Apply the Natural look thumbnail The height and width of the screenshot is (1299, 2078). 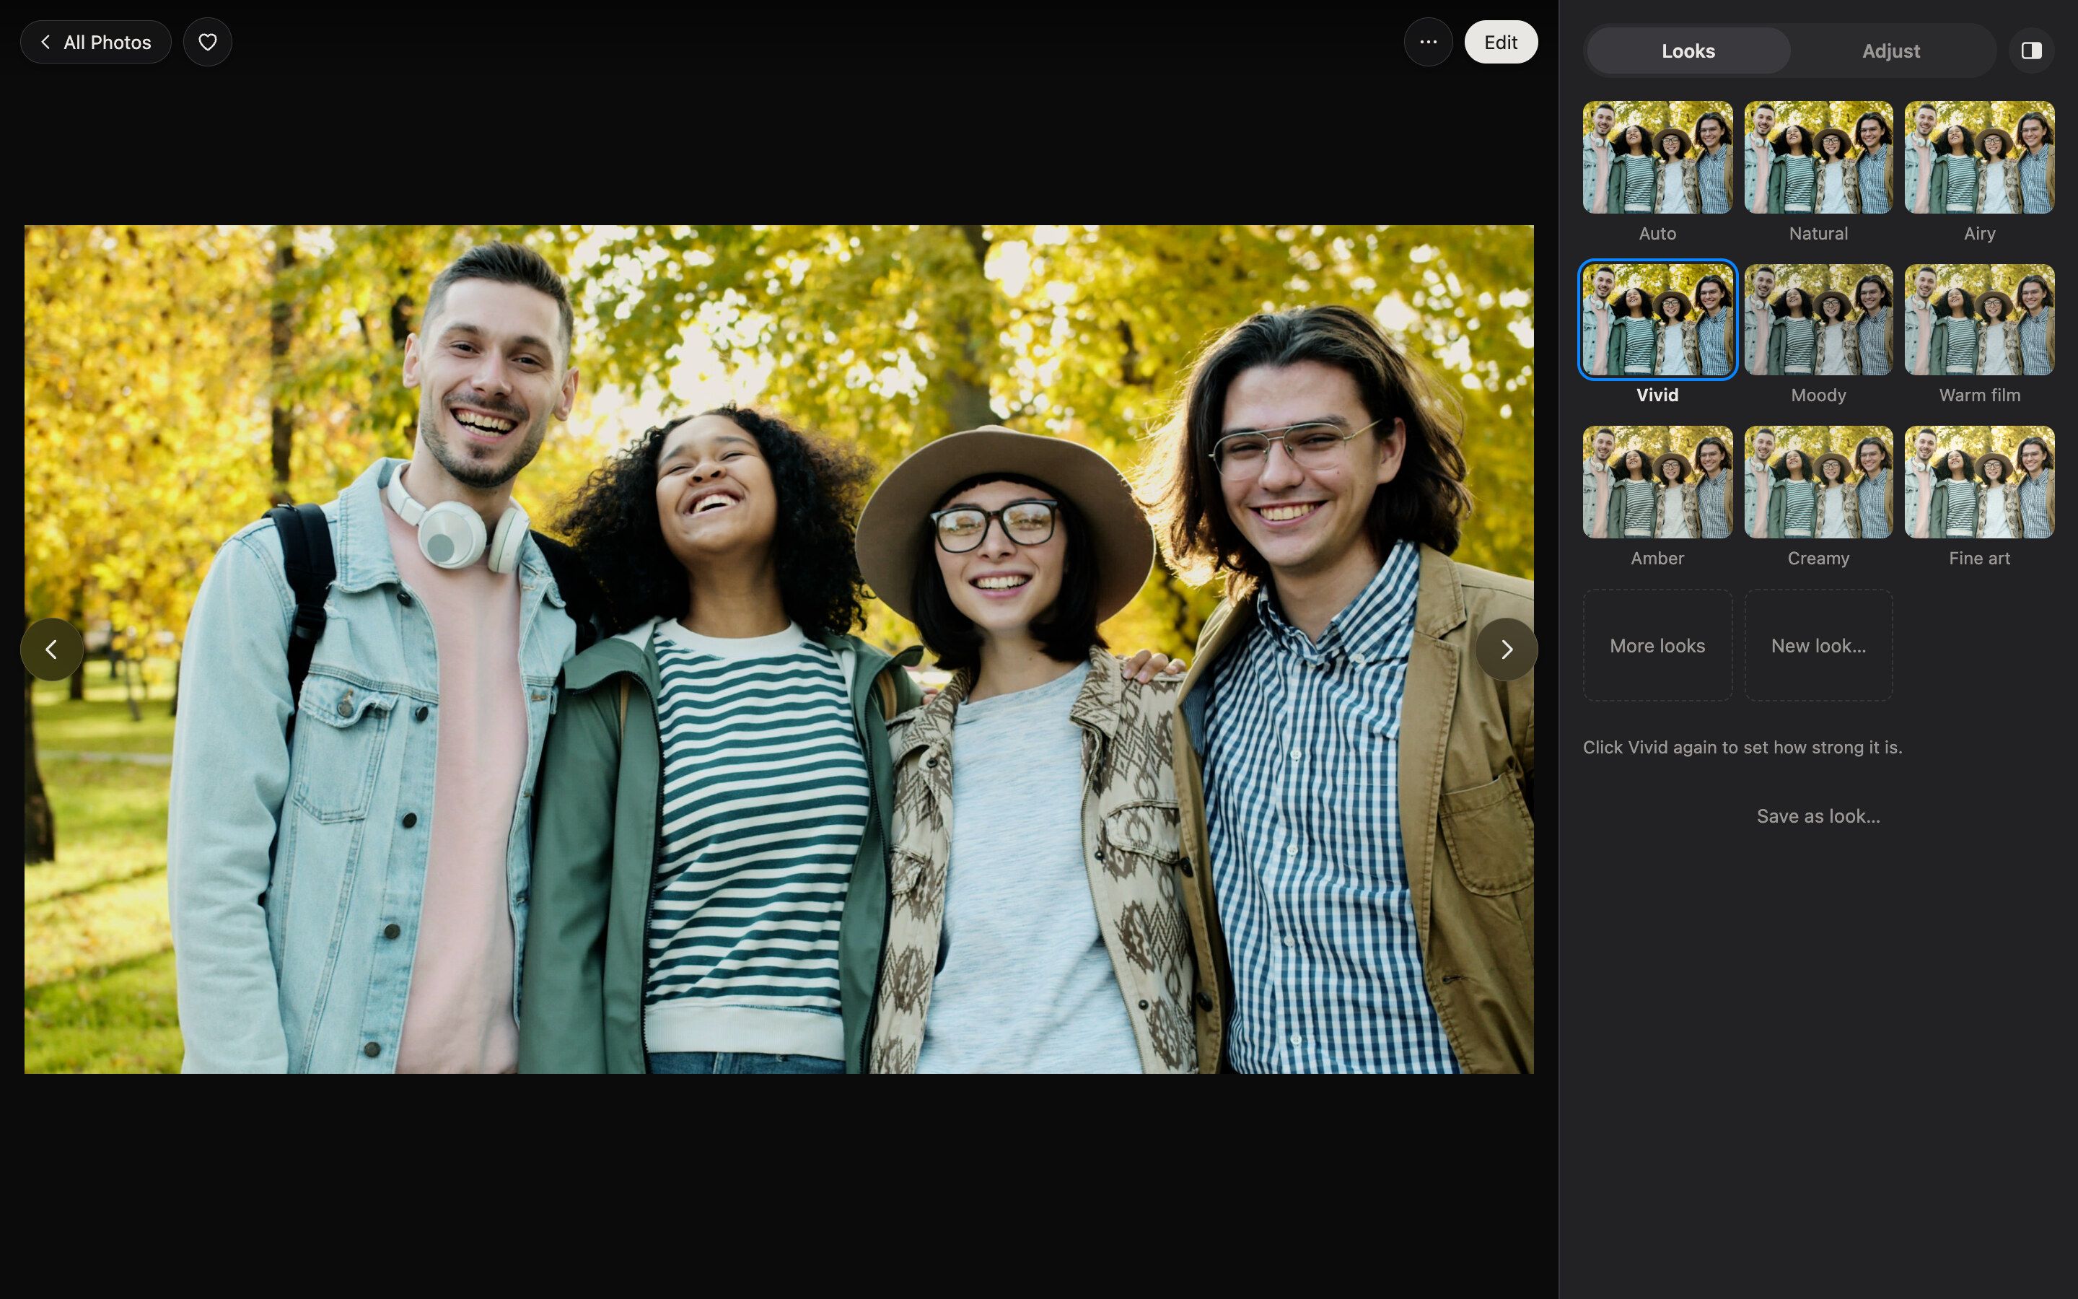(1818, 157)
